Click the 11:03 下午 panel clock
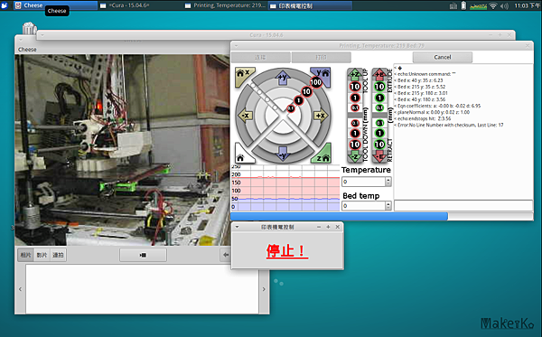 (x=527, y=5)
